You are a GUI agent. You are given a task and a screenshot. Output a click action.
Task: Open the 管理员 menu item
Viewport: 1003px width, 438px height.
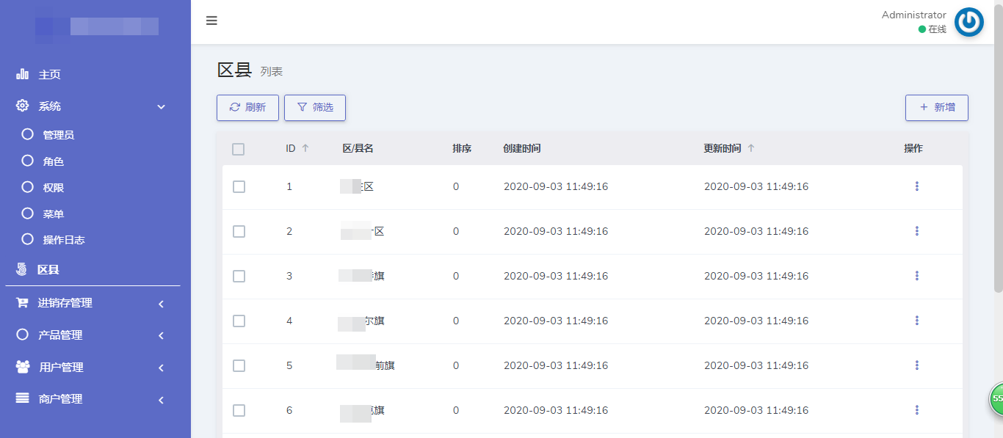(x=58, y=135)
